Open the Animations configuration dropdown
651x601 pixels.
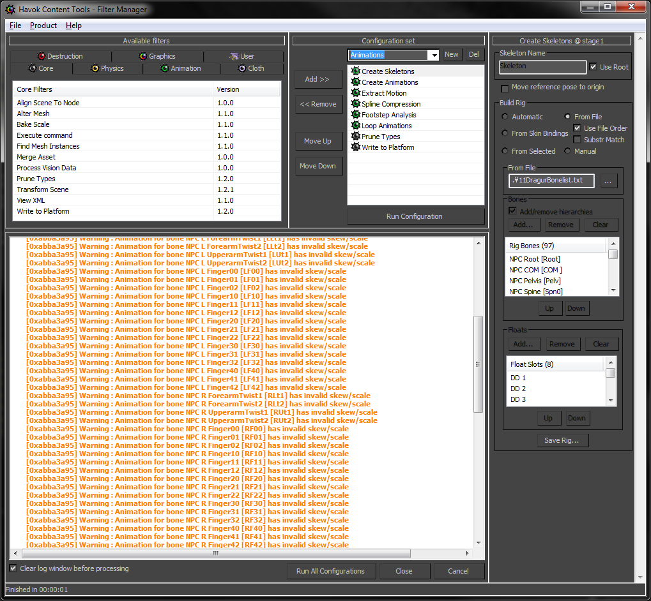[434, 55]
